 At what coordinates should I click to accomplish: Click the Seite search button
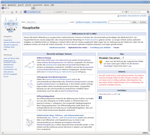click(x=134, y=22)
